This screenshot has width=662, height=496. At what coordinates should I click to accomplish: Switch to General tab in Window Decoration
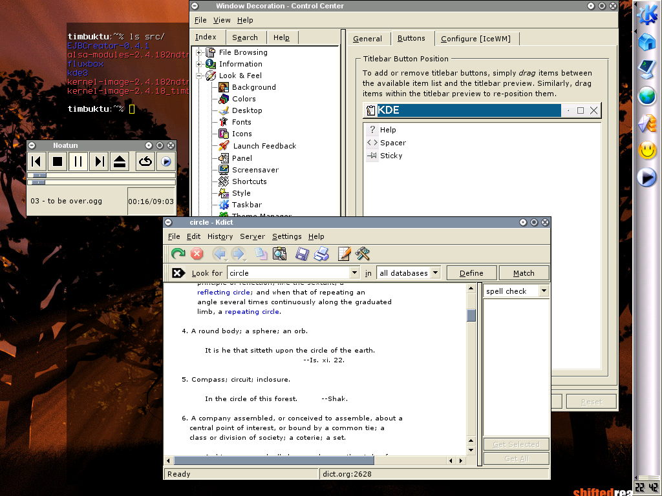(x=367, y=39)
